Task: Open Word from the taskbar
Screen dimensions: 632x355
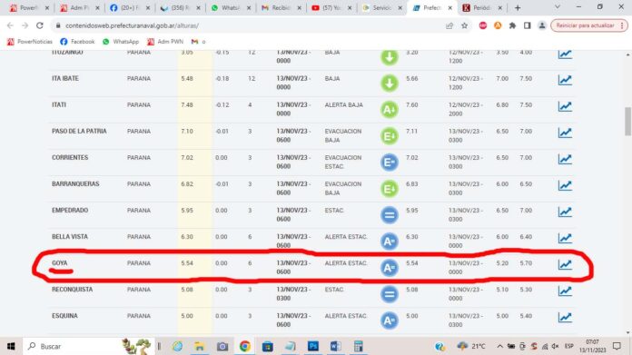Action: tap(335, 346)
